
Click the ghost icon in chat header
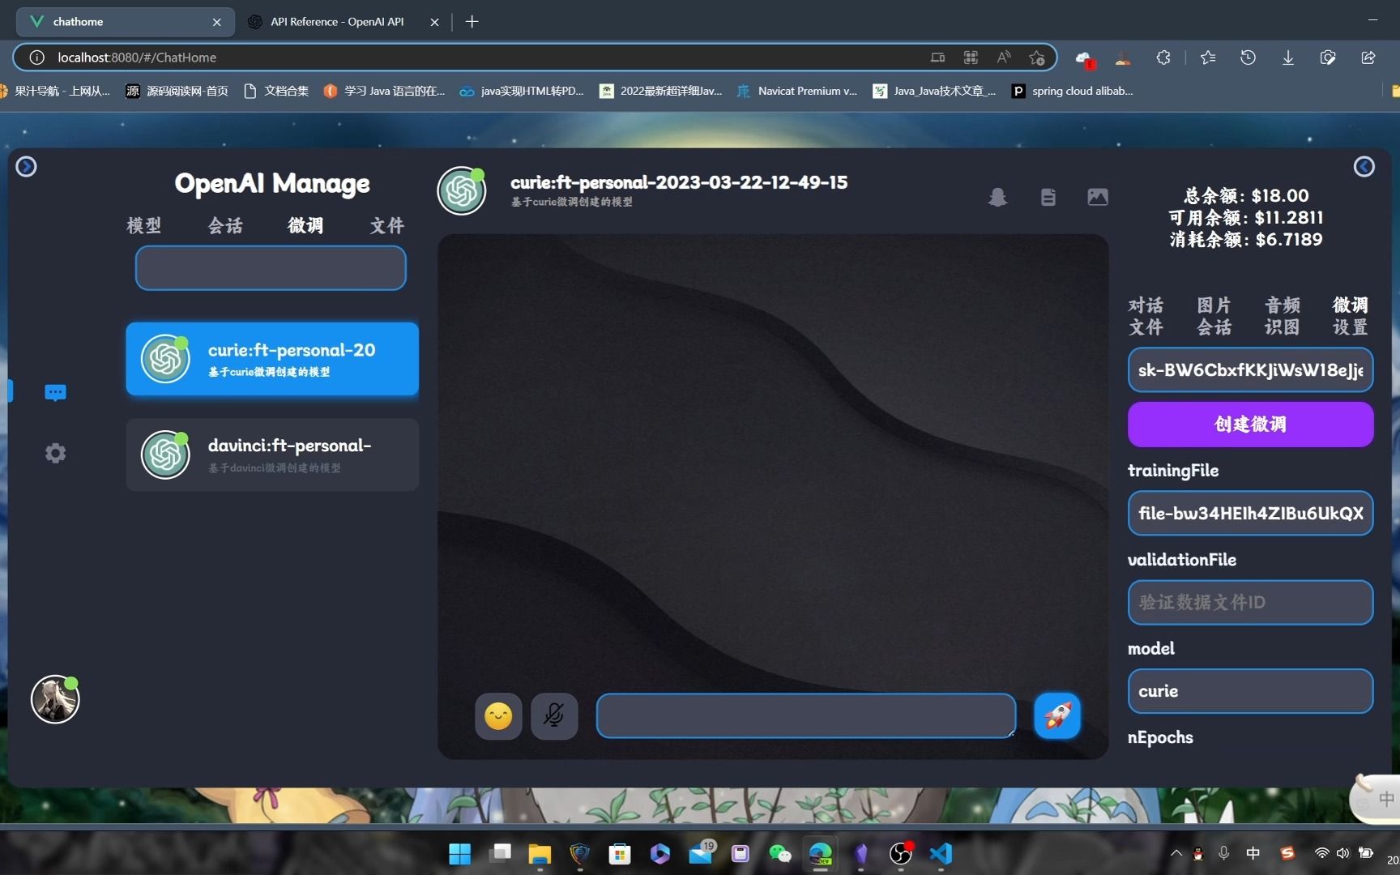997,197
